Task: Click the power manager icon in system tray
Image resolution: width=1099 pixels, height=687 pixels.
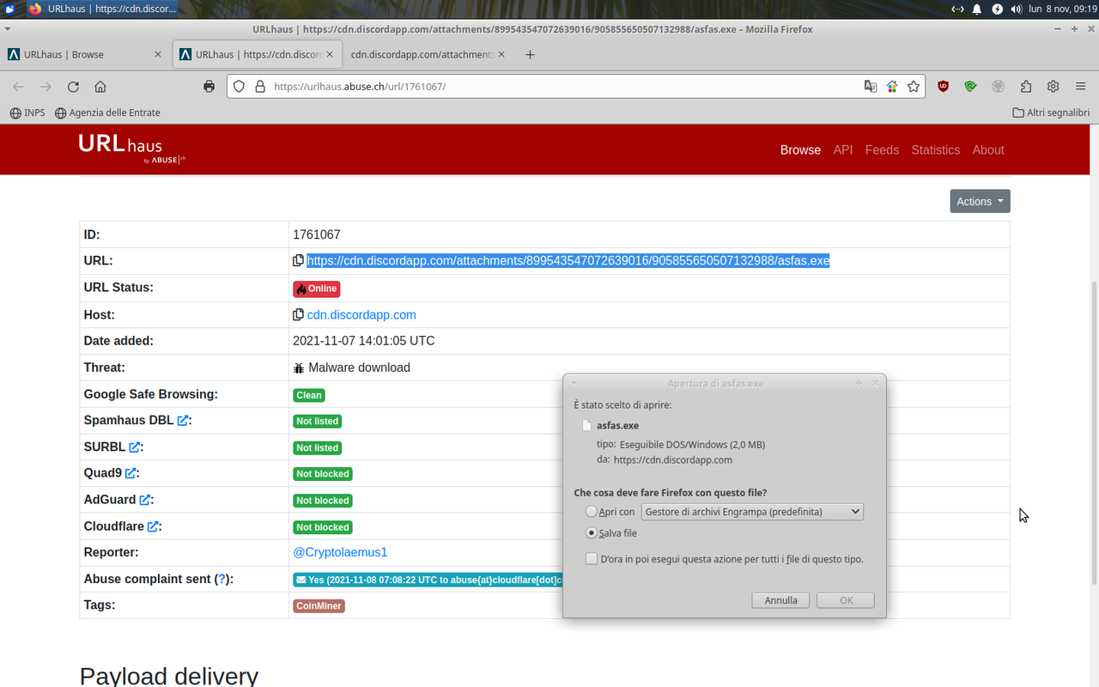Action: 997,9
